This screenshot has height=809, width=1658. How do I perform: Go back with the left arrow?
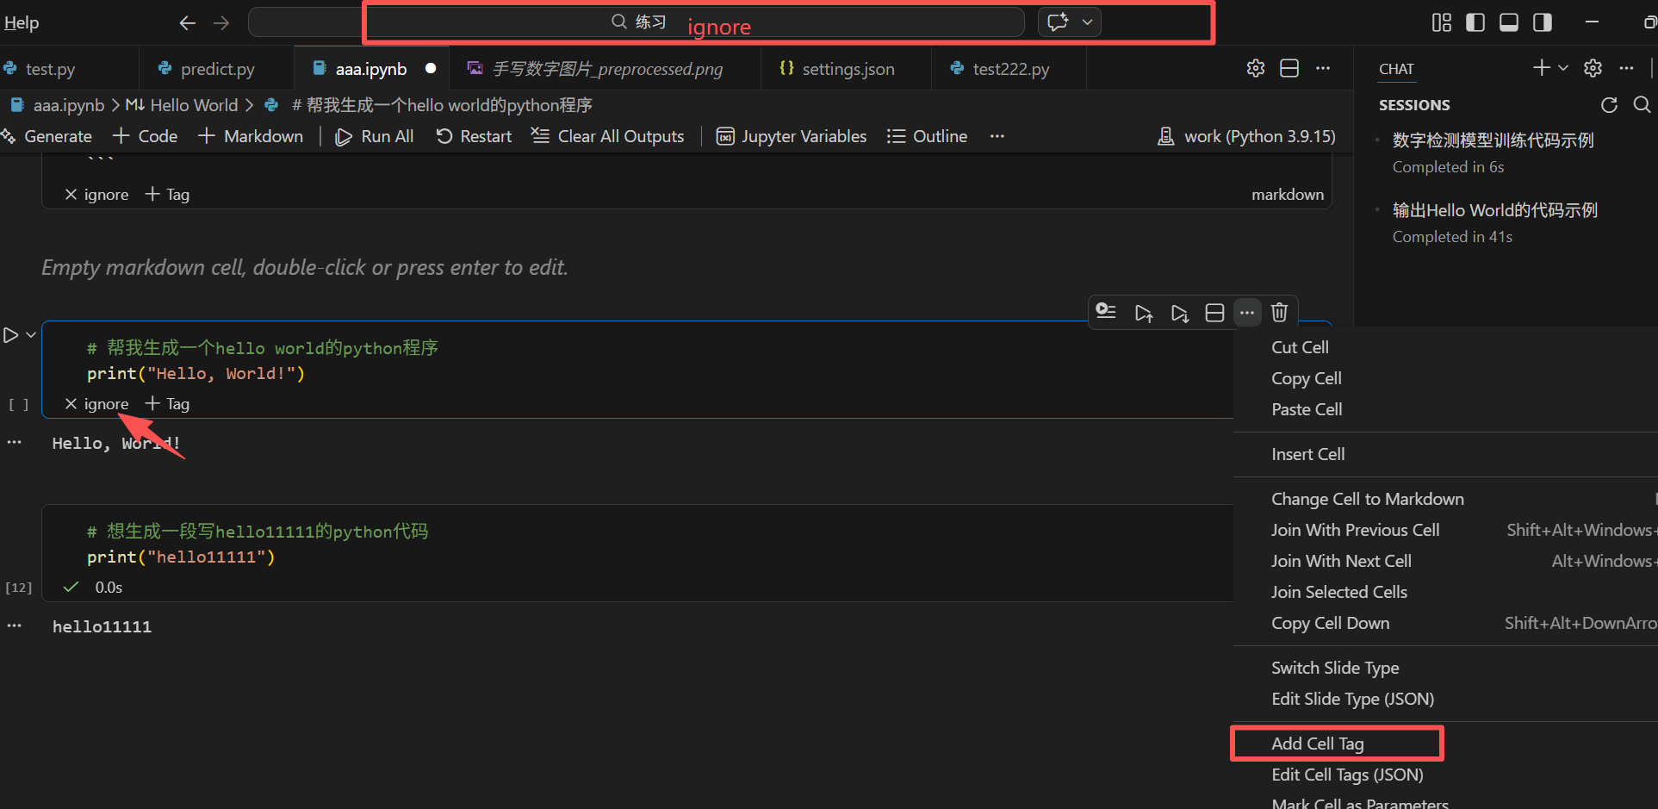coord(187,22)
